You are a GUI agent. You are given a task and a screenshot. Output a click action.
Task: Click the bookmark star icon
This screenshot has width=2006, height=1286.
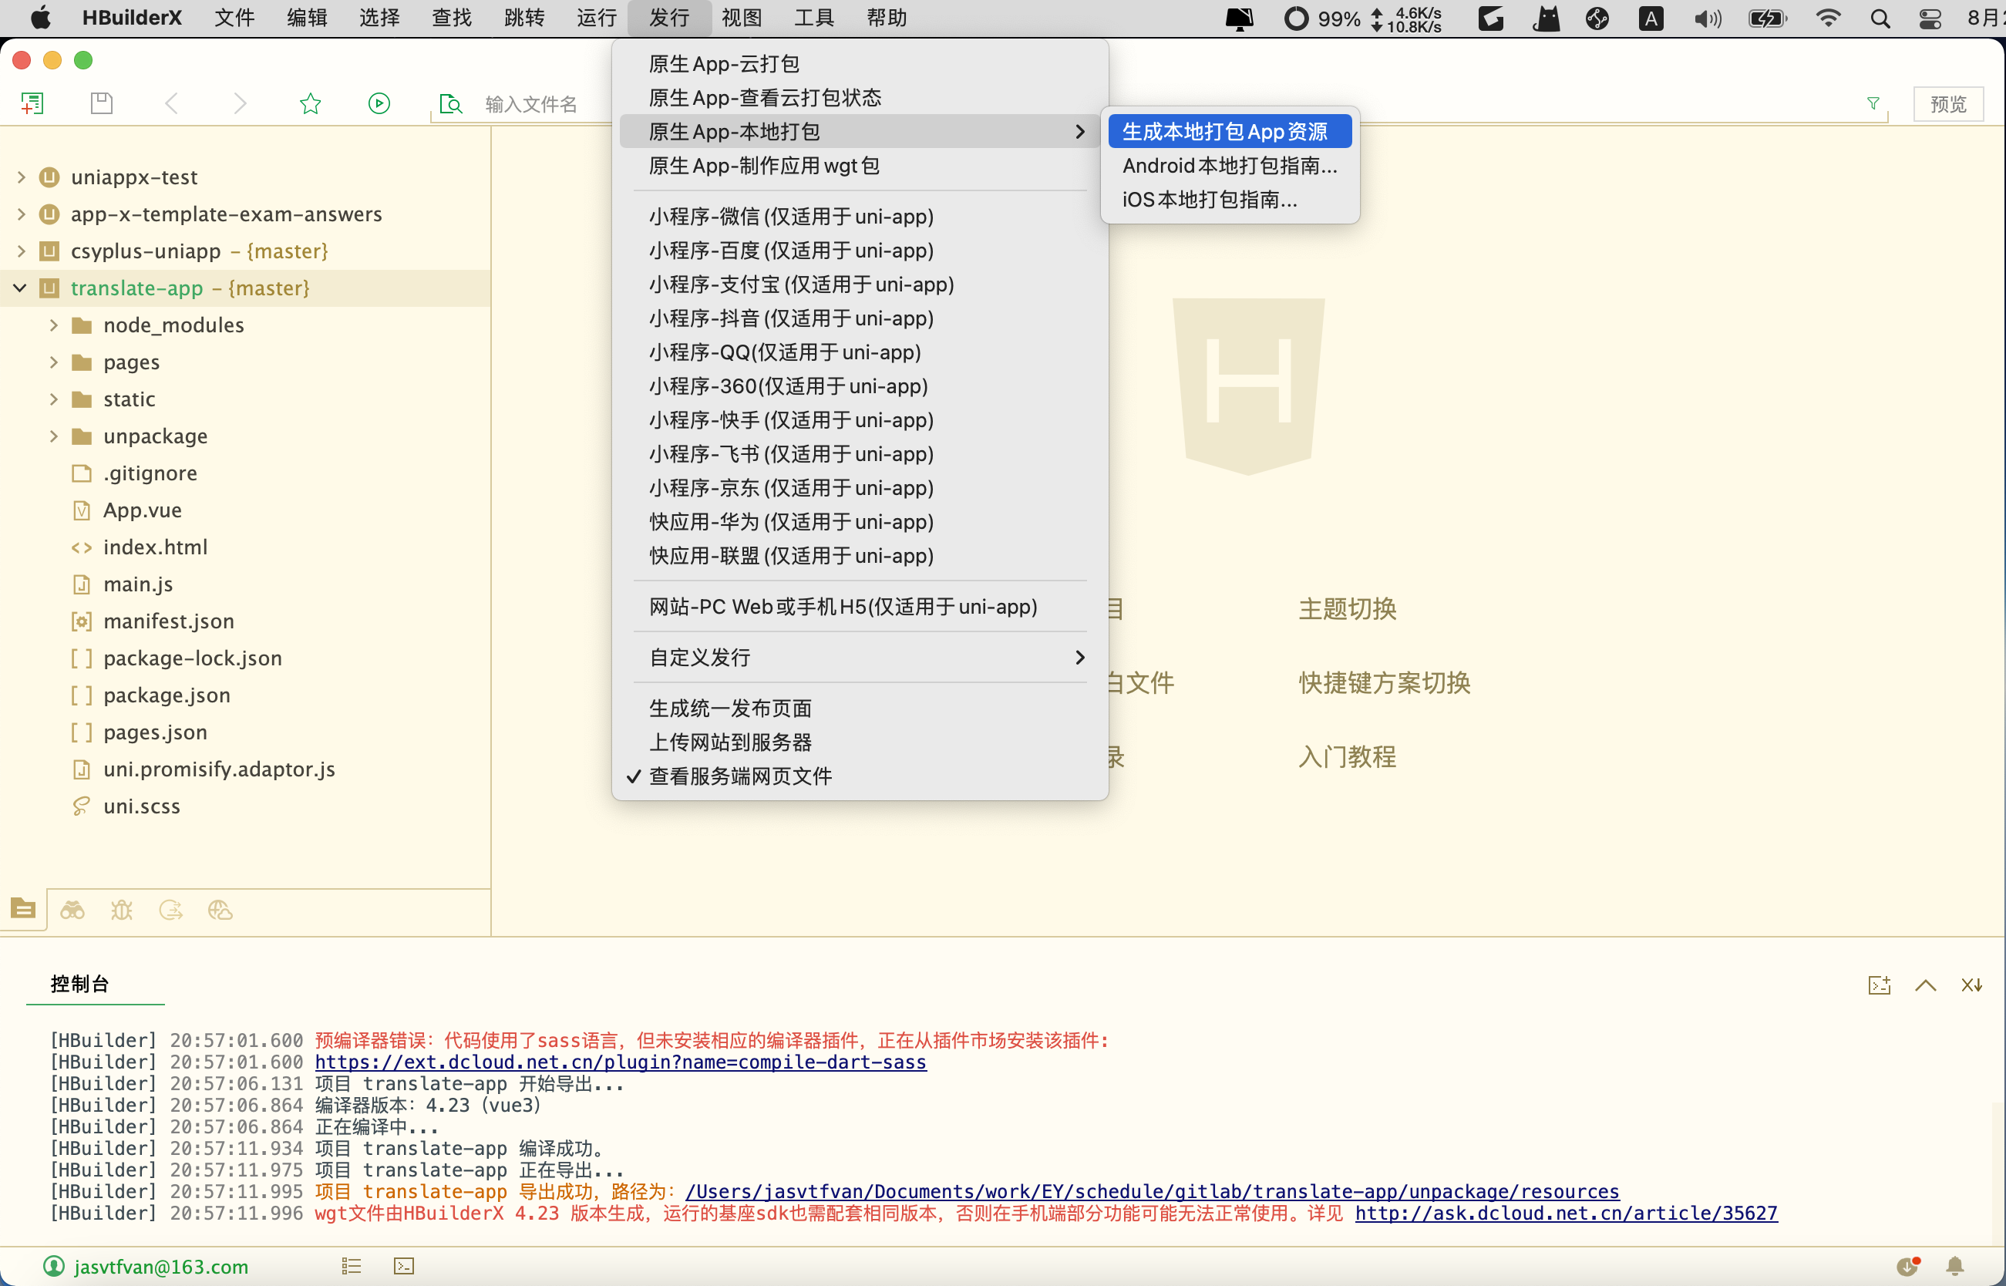(x=311, y=103)
